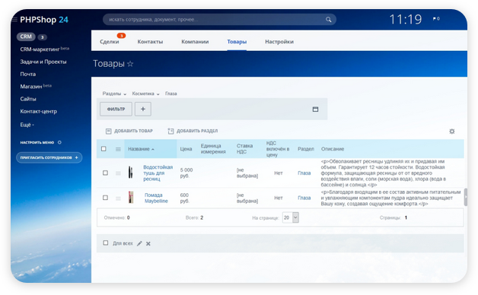The image size is (478, 295).
Task: Open the Контакты tab
Action: pyautogui.click(x=150, y=42)
